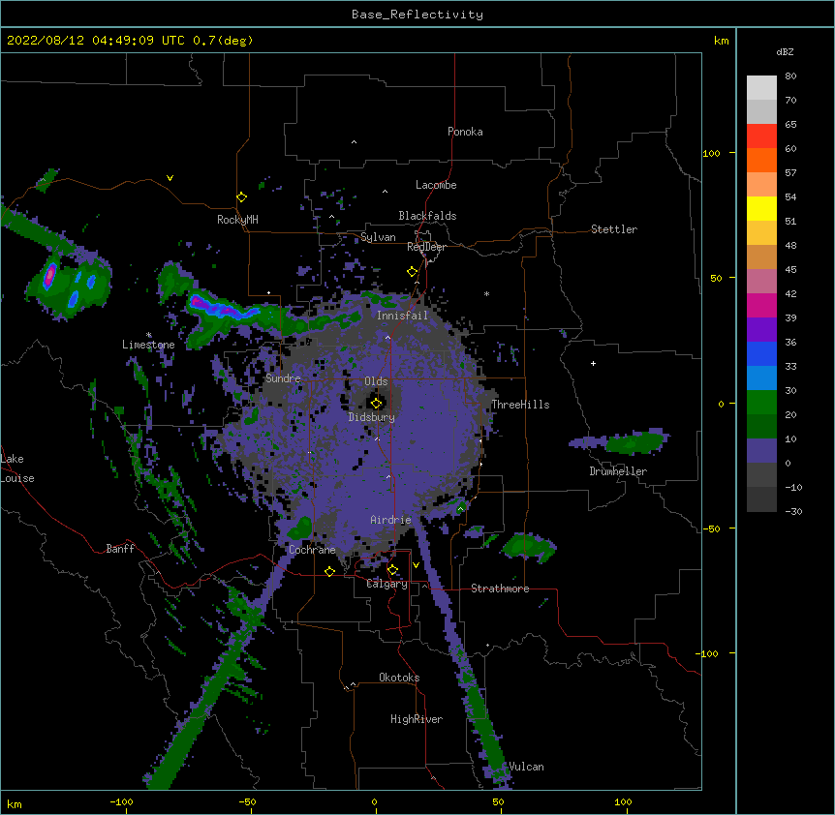Pick the red 60-65 dBZ legend swatch
The image size is (835, 815).
click(761, 136)
